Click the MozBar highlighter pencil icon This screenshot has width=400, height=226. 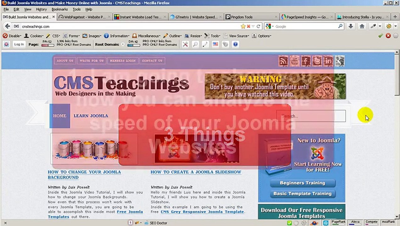(x=205, y=44)
